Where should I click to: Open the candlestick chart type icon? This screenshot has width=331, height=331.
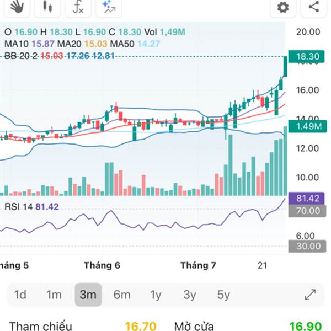[x=47, y=7]
